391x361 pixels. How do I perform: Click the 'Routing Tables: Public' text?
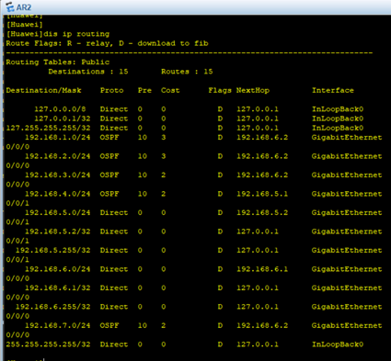58,62
